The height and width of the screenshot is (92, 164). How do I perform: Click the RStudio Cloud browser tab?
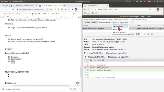pos(96,6)
